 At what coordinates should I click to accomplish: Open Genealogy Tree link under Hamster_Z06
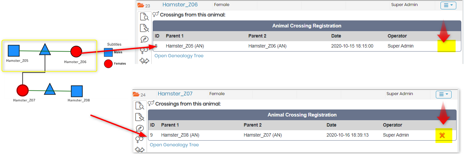179,56
